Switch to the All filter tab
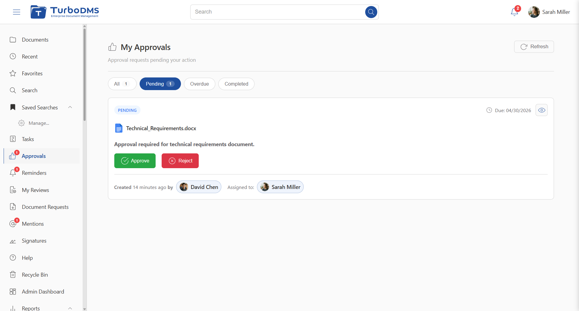 pyautogui.click(x=122, y=84)
